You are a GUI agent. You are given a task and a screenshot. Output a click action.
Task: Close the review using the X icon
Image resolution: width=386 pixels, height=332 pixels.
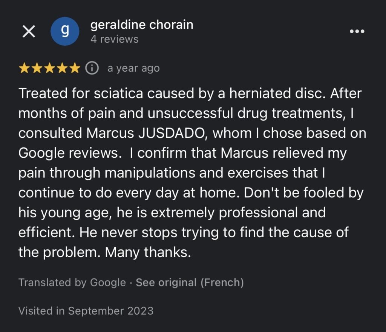pyautogui.click(x=29, y=31)
